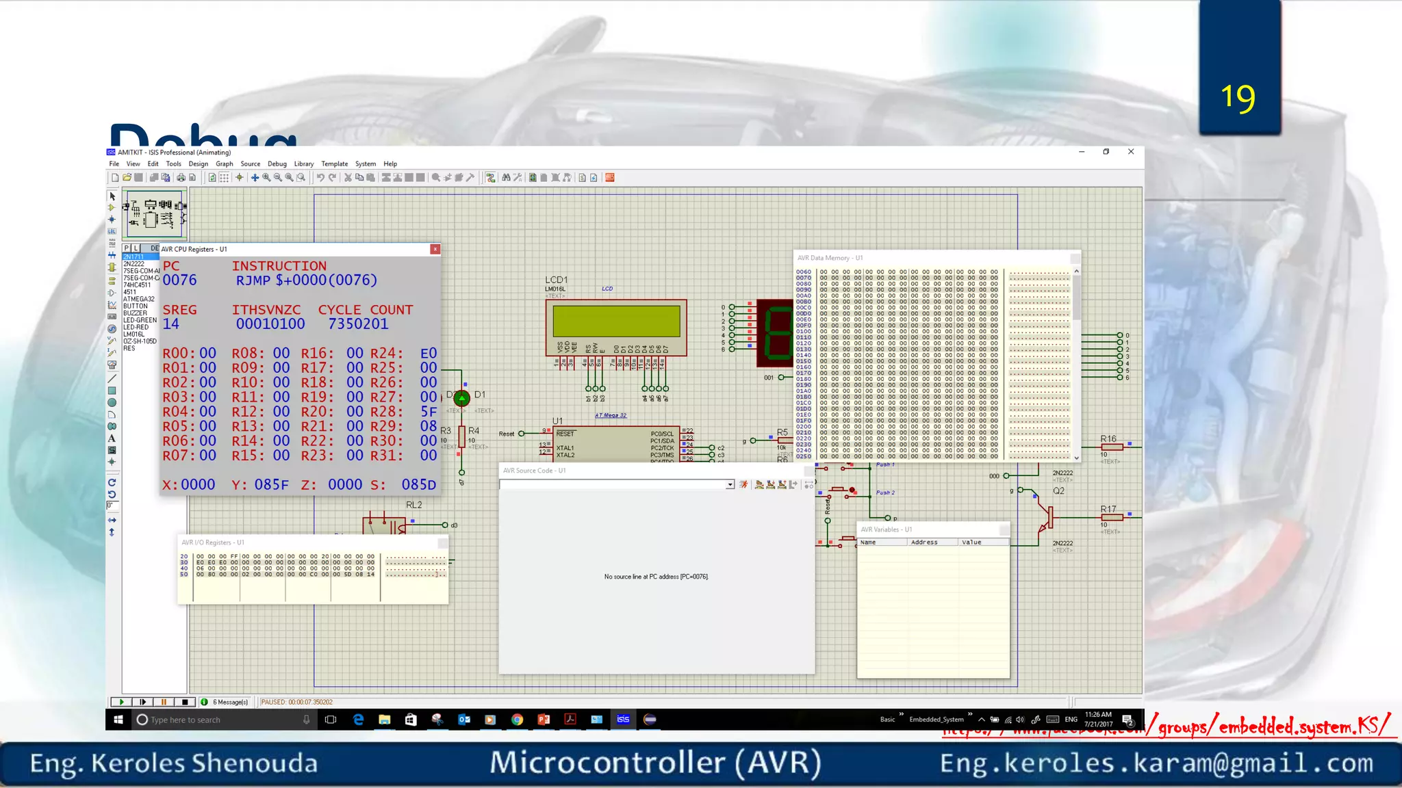Close the AVR CPU Registers window

(435, 249)
